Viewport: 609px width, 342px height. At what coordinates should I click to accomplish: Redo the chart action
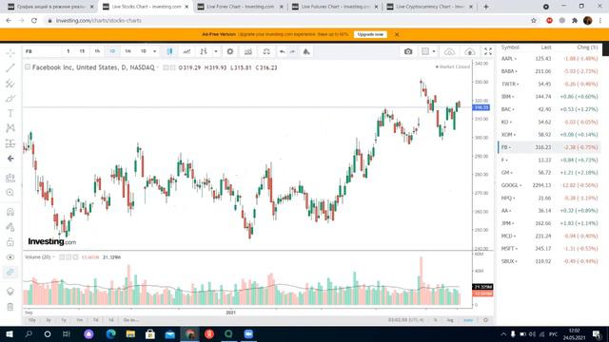tap(292, 51)
